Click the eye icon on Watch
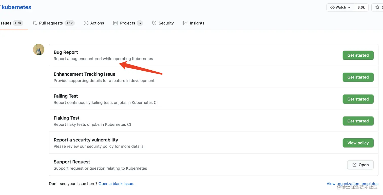The width and height of the screenshot is (383, 195). point(333,7)
